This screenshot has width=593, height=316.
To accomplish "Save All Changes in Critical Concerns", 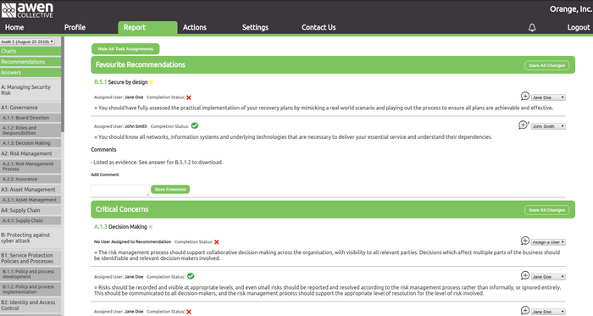I will coord(547,210).
